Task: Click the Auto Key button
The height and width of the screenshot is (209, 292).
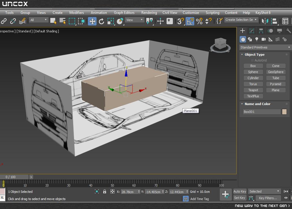Action: tap(240, 191)
